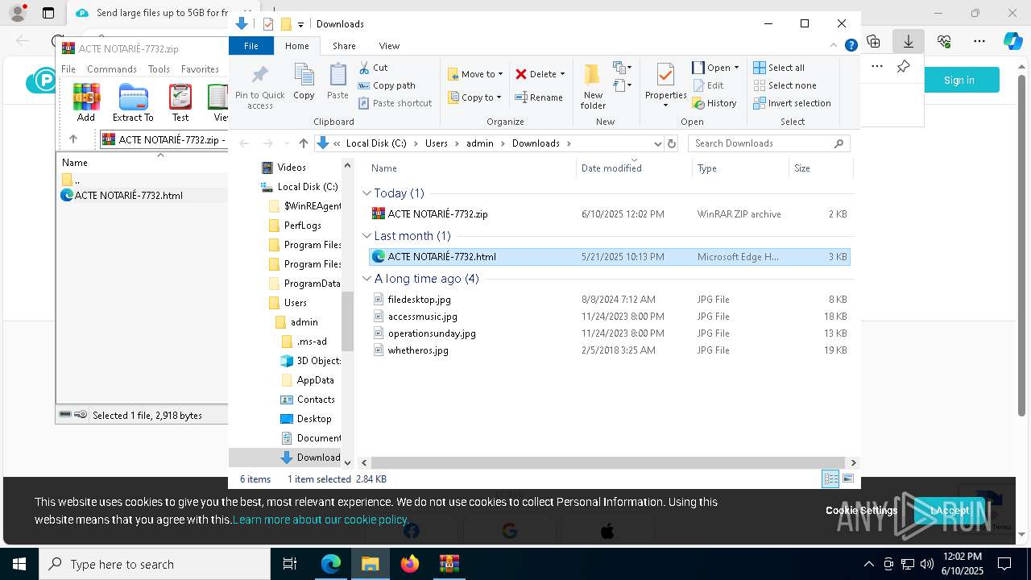The image size is (1031, 580).
Task: Create a New folder
Action: tap(593, 86)
